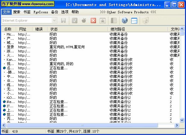Click the save floppy disk icon

(64, 20)
